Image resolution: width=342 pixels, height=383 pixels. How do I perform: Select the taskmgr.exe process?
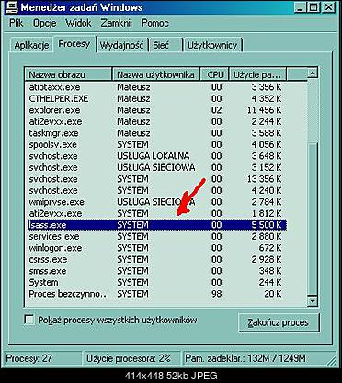pos(156,133)
